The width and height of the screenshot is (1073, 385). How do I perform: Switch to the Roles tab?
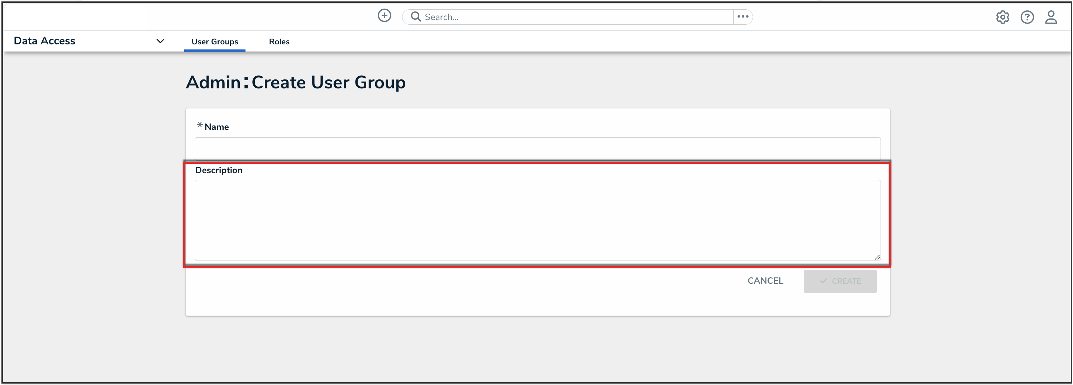pos(279,42)
